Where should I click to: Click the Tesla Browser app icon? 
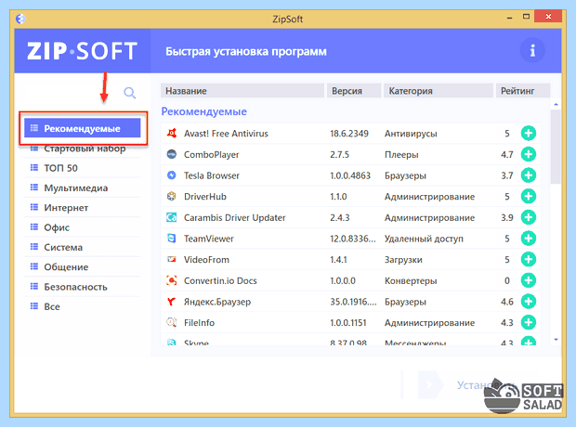[x=172, y=175]
